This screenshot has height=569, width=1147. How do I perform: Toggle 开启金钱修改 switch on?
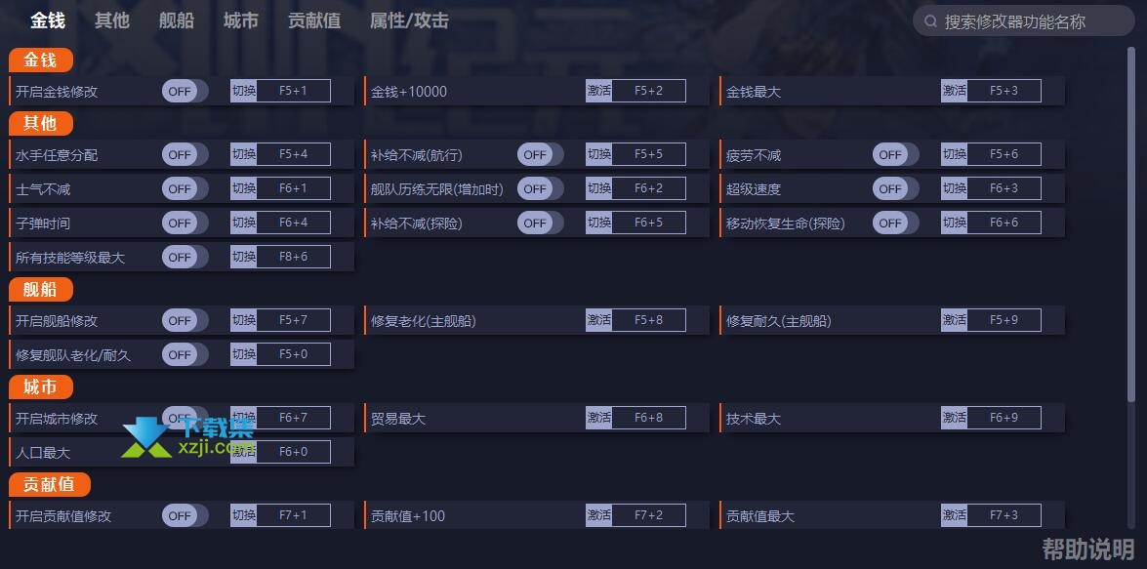(184, 92)
